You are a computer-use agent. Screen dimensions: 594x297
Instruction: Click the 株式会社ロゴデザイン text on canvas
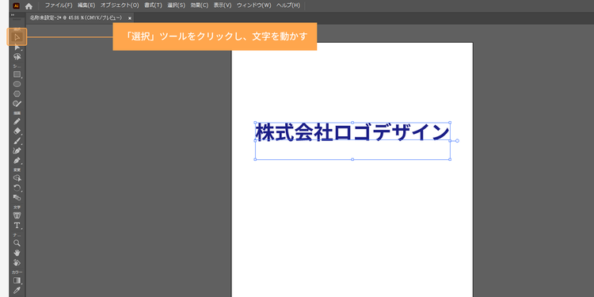point(352,132)
